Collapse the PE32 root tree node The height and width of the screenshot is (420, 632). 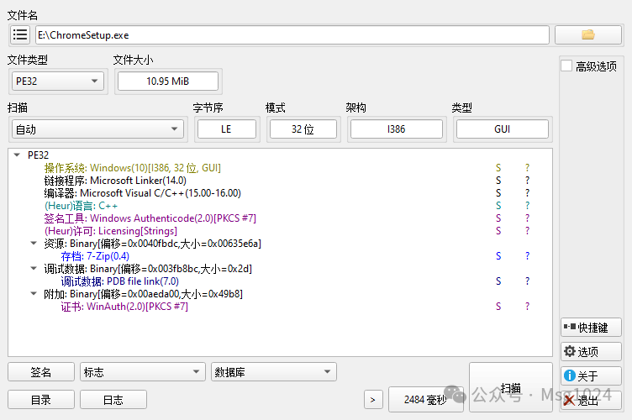[17, 155]
